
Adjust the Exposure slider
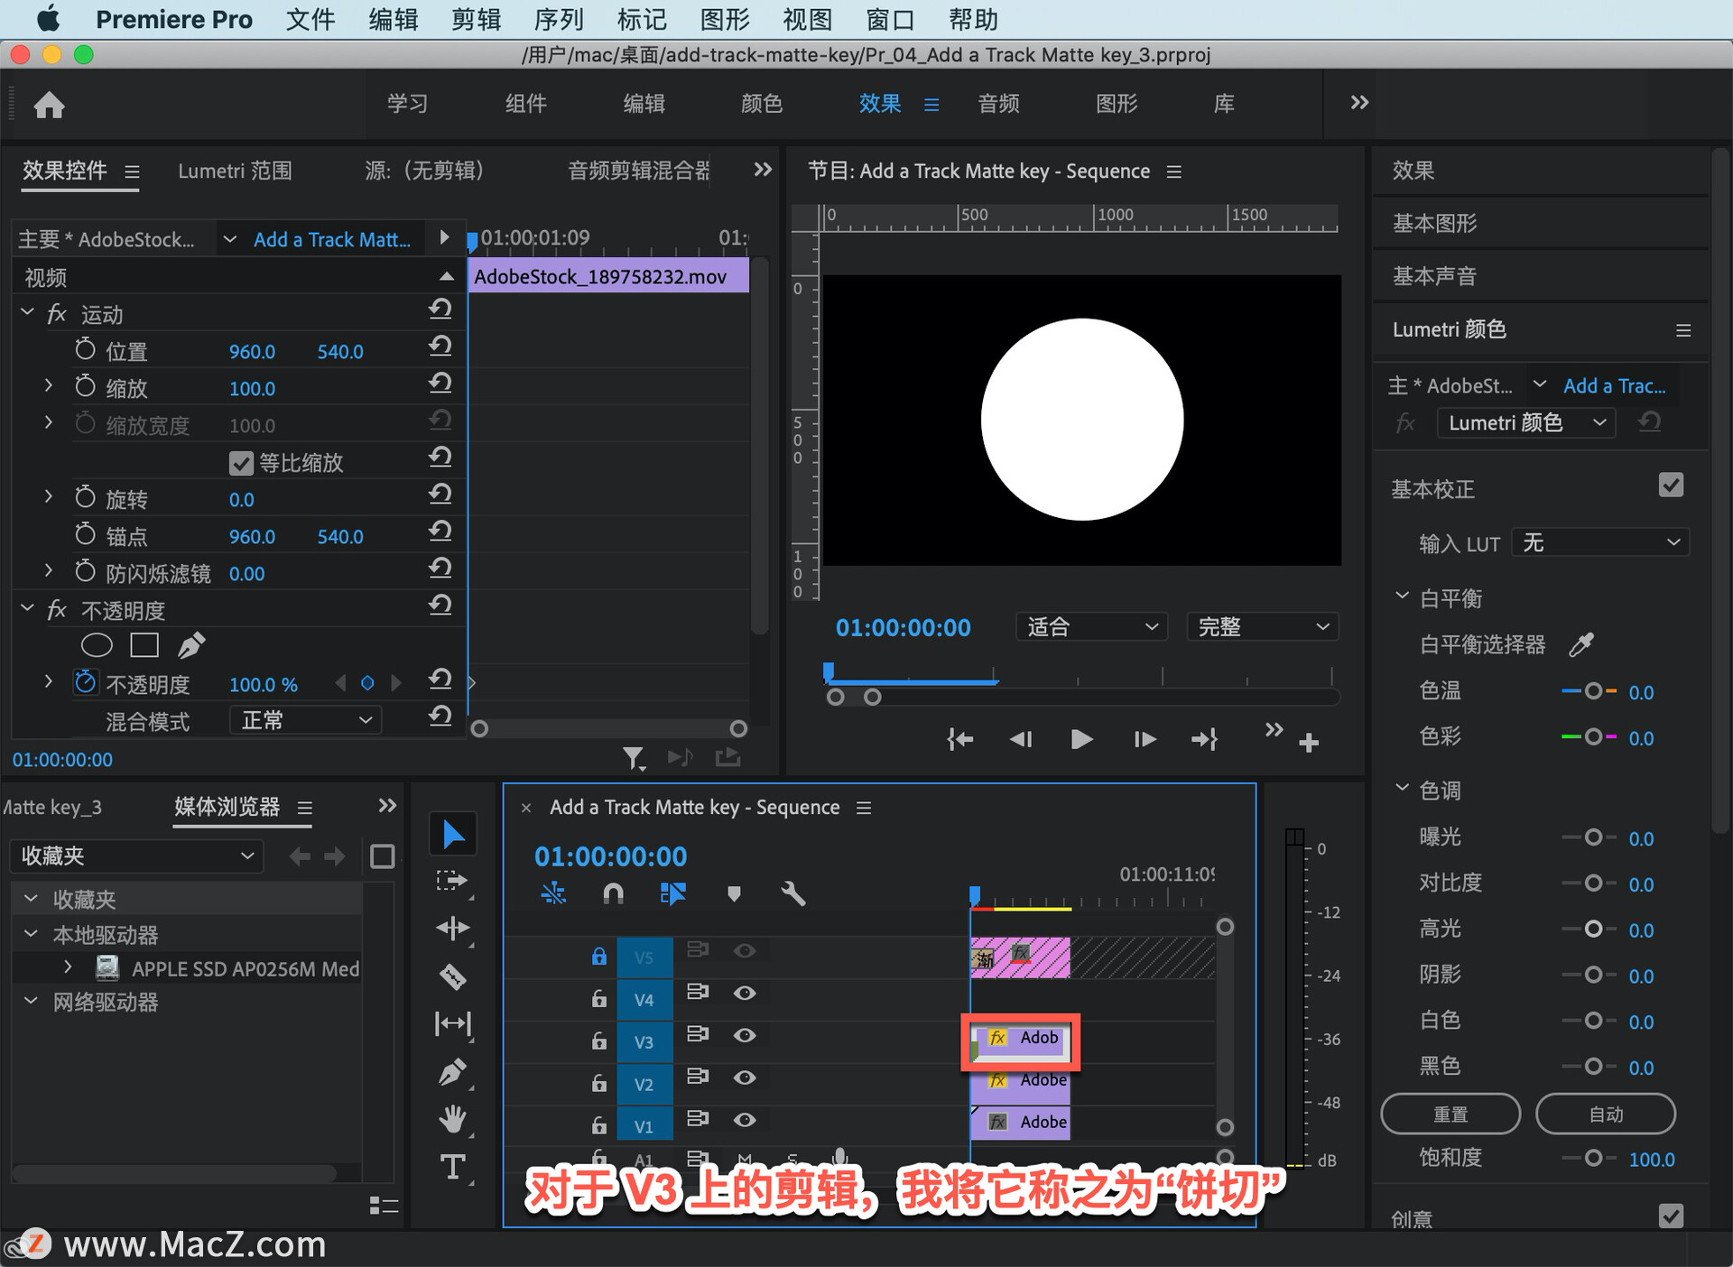pyautogui.click(x=1593, y=837)
